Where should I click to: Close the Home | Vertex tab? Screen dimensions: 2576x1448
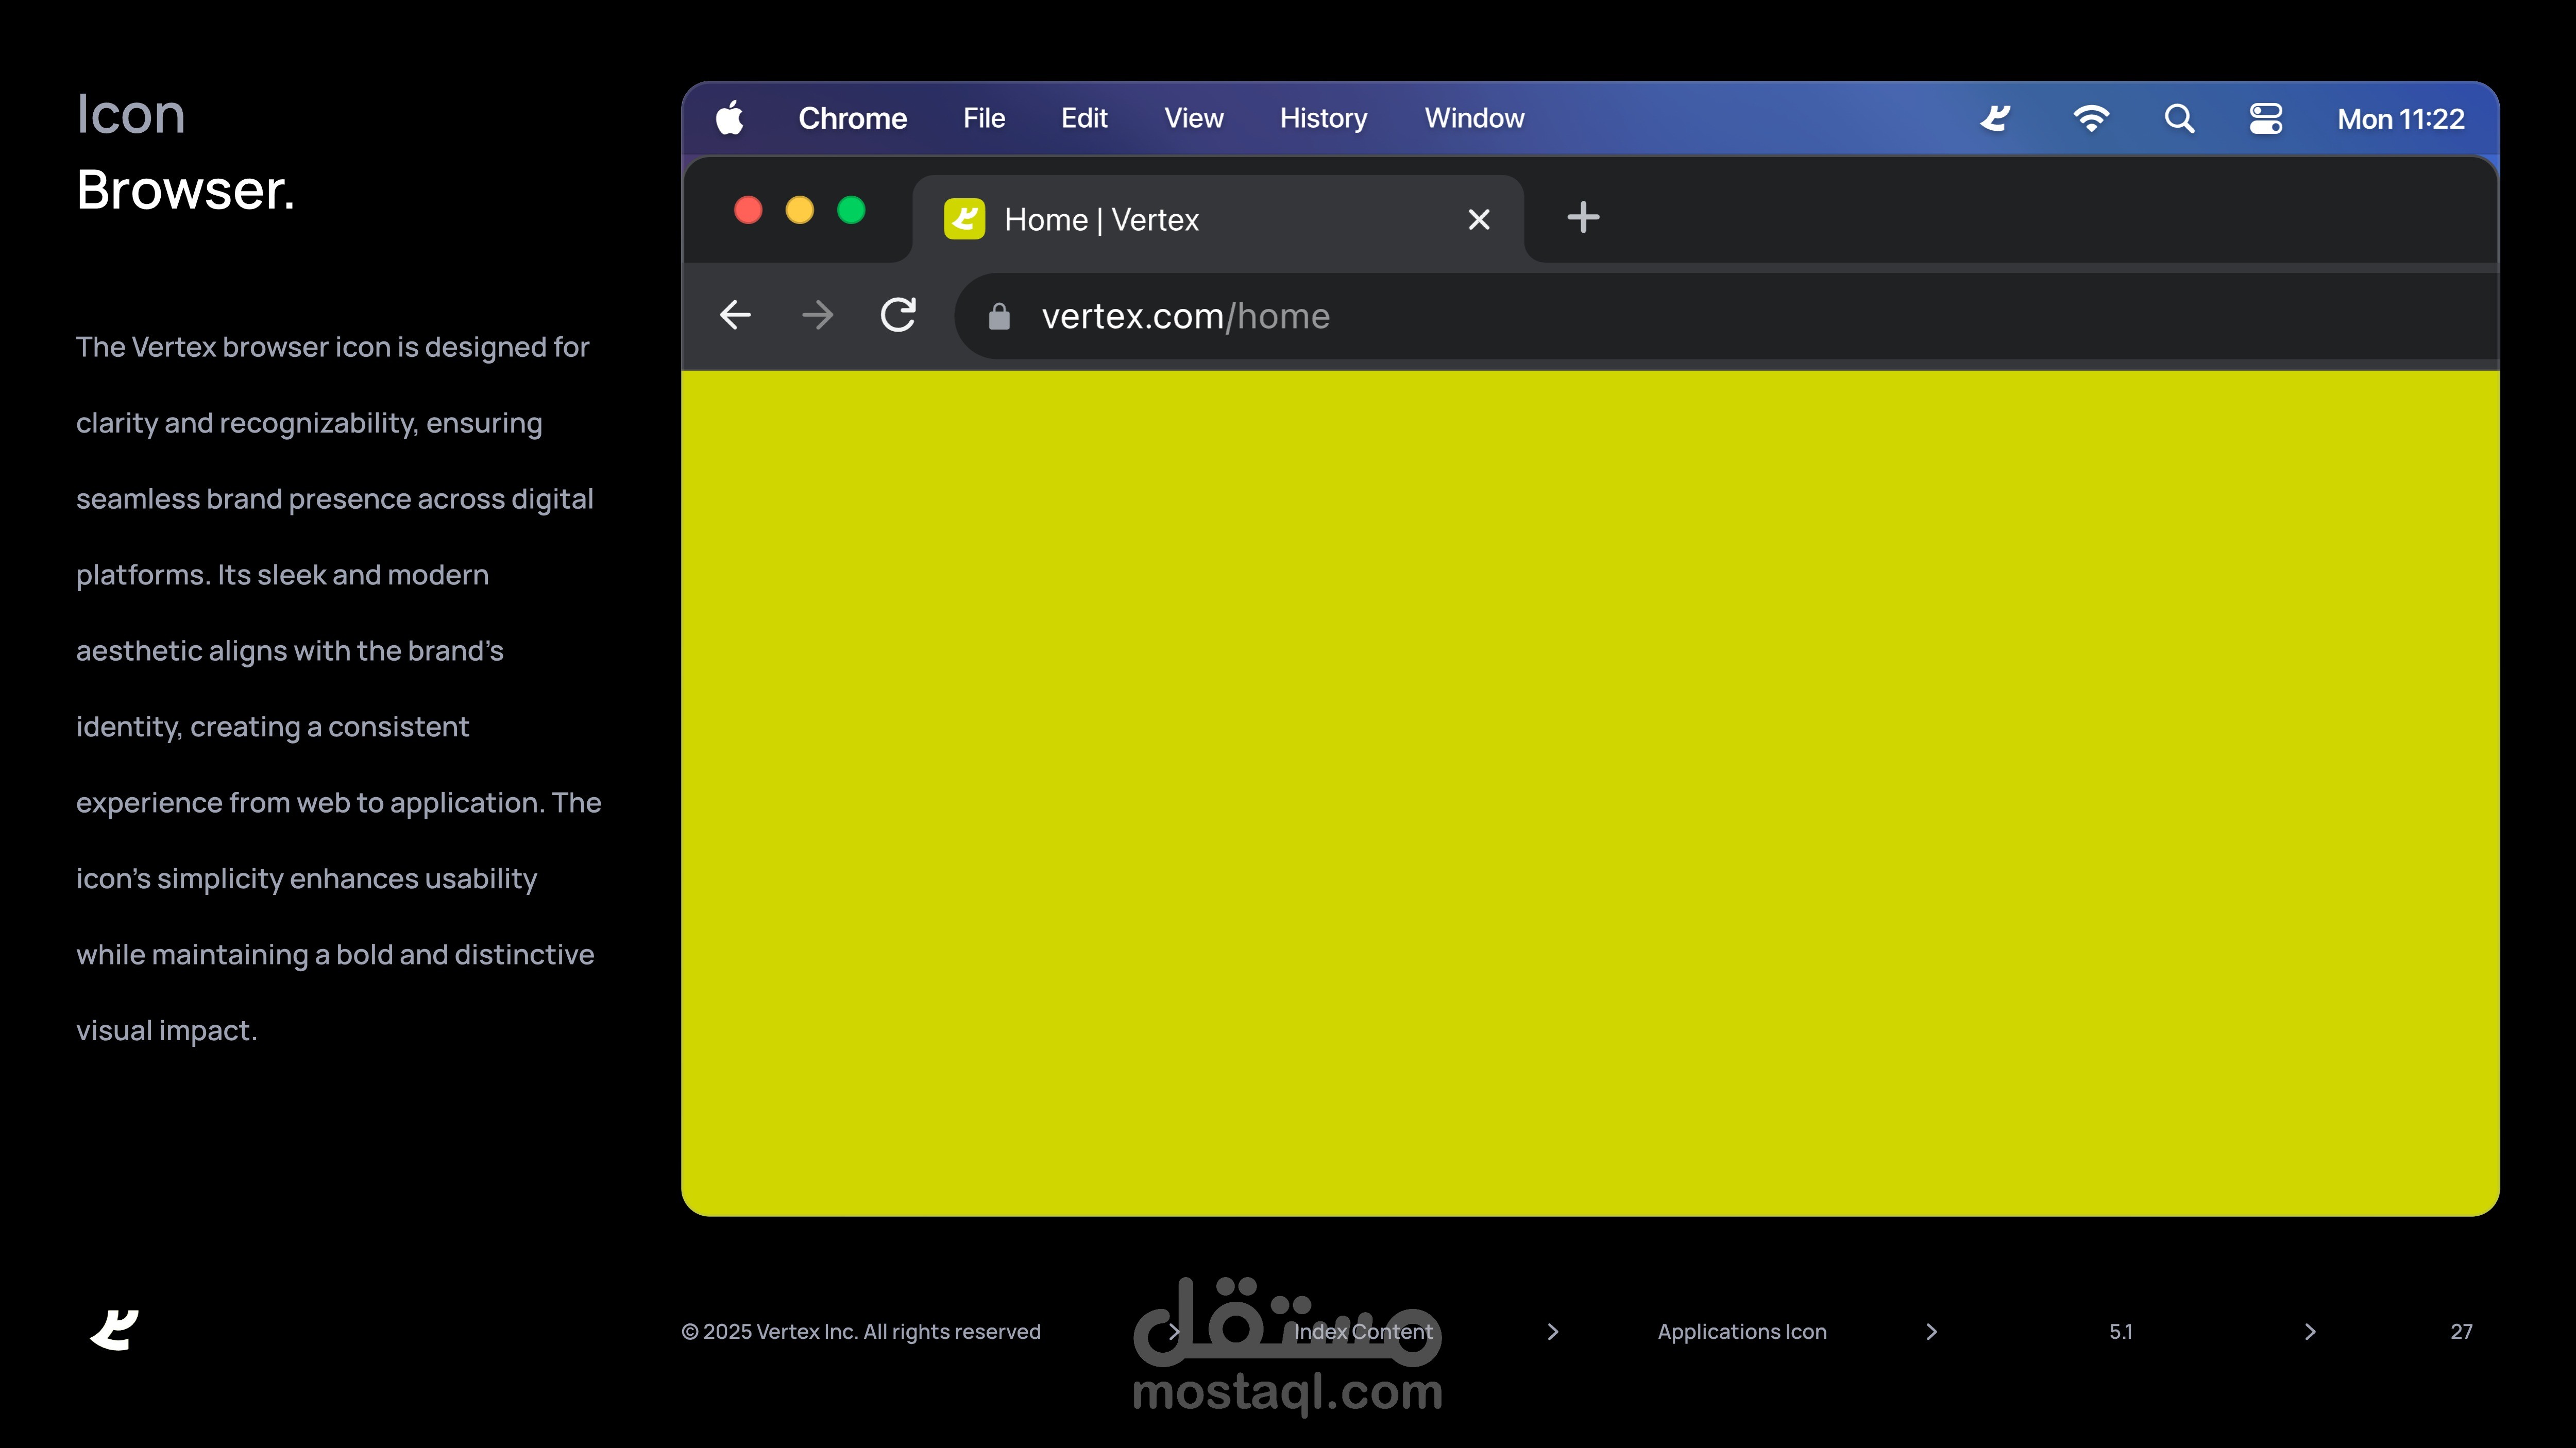[x=1479, y=219]
